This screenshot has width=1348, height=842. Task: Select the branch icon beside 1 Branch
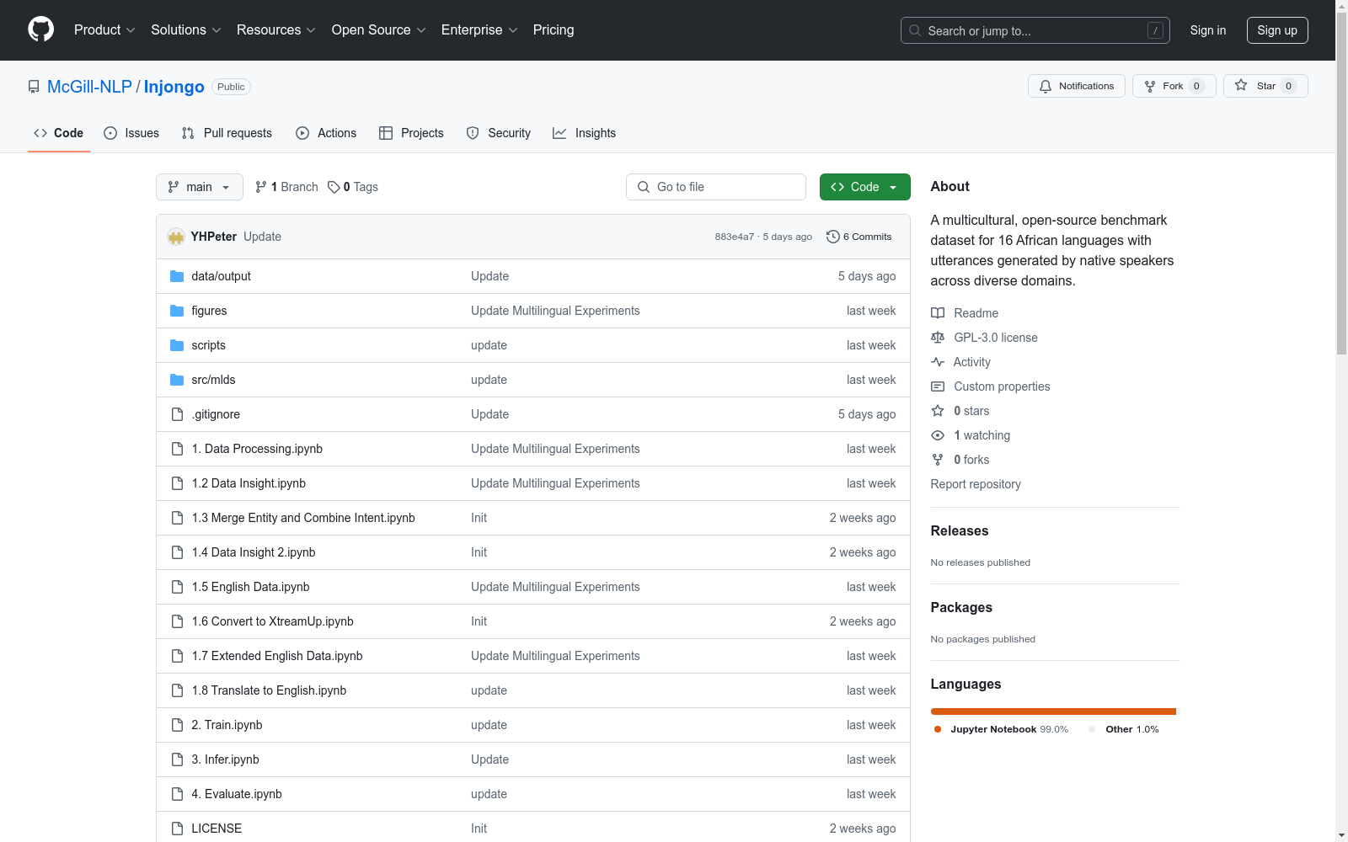coord(261,187)
